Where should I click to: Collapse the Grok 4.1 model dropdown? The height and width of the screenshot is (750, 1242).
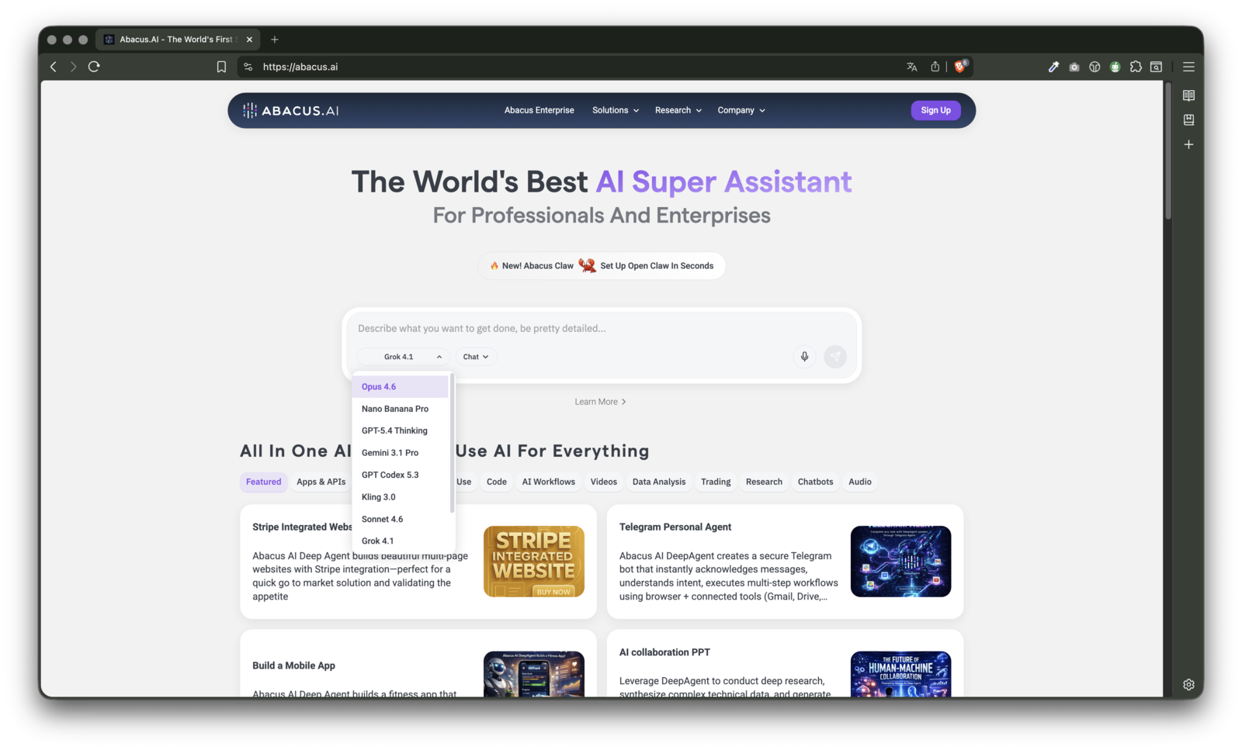pyautogui.click(x=404, y=357)
